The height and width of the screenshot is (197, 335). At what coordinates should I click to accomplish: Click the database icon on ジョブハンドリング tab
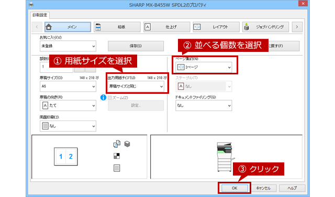(x=247, y=27)
